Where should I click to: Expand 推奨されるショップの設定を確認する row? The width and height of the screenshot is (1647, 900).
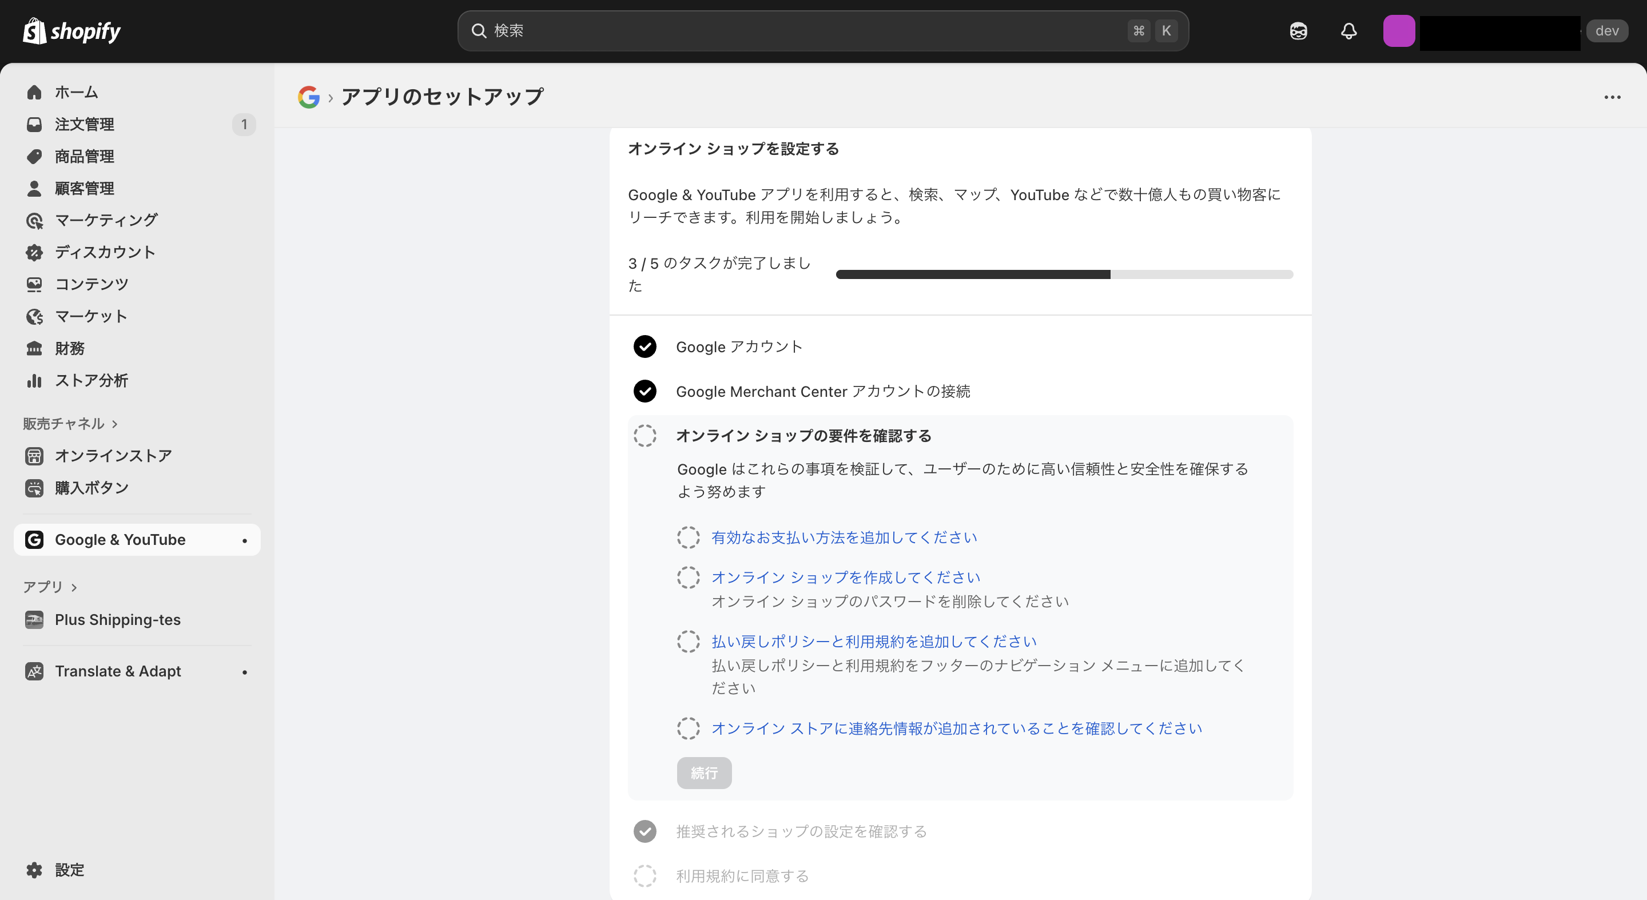pos(960,831)
